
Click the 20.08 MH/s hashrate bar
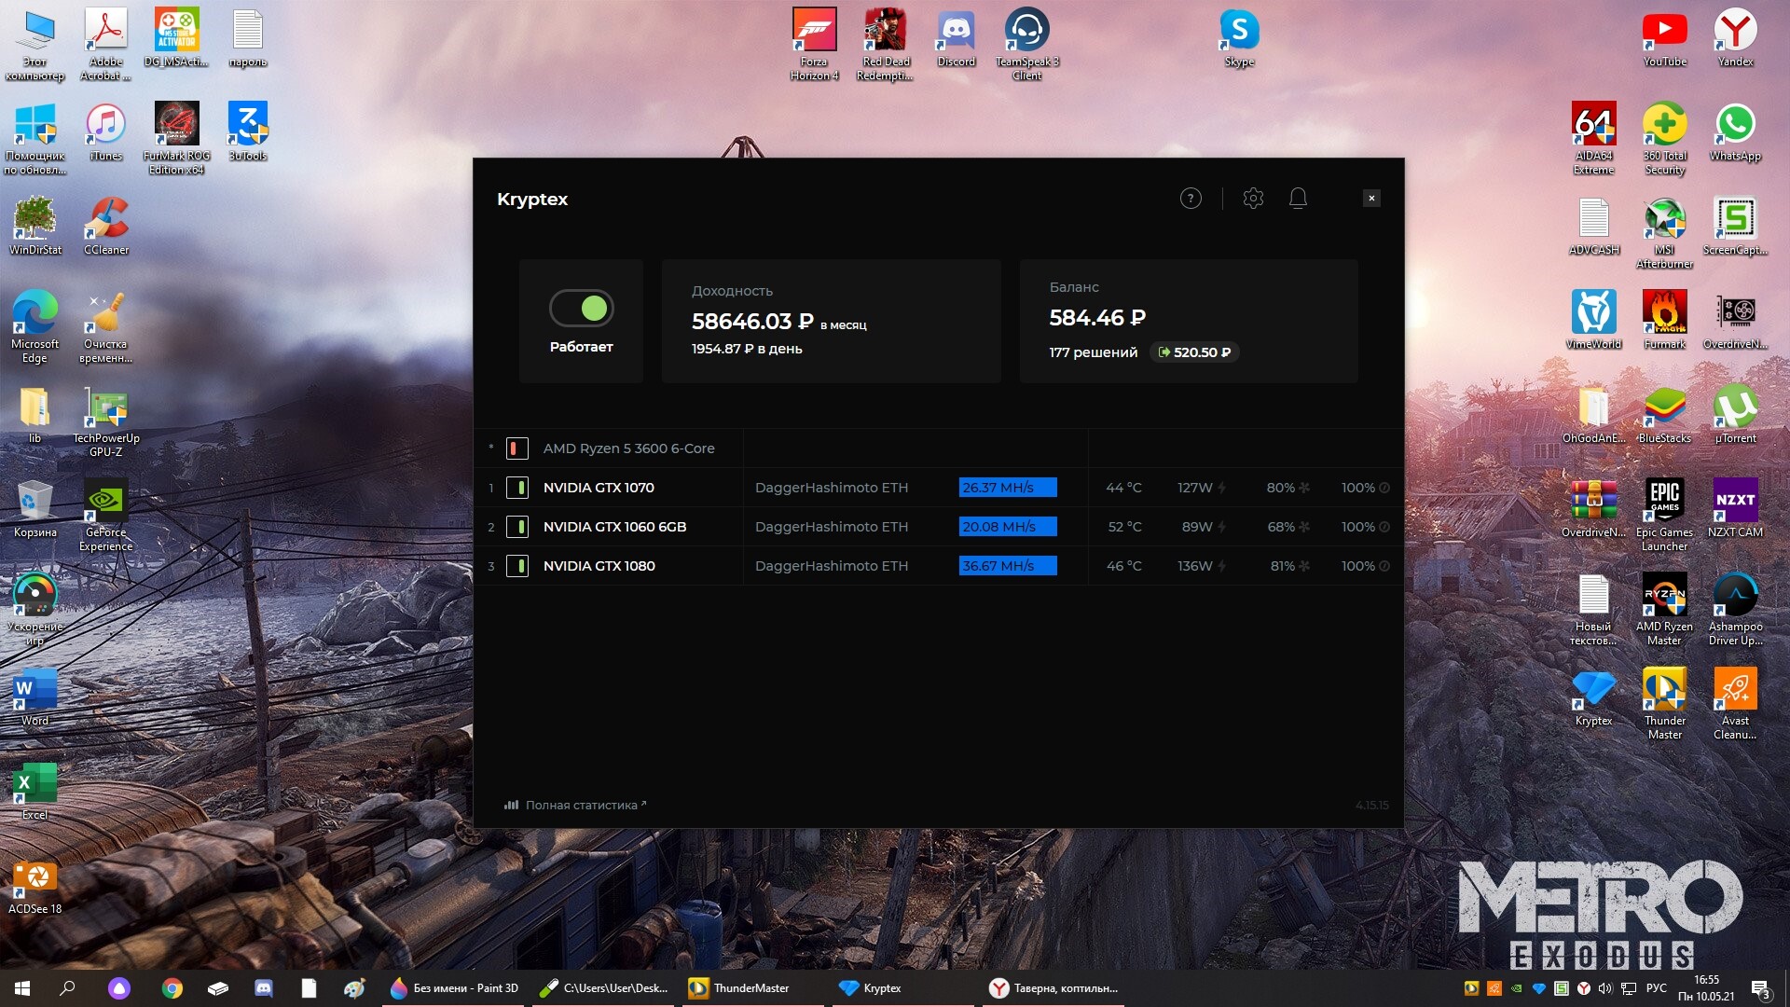tap(1008, 527)
